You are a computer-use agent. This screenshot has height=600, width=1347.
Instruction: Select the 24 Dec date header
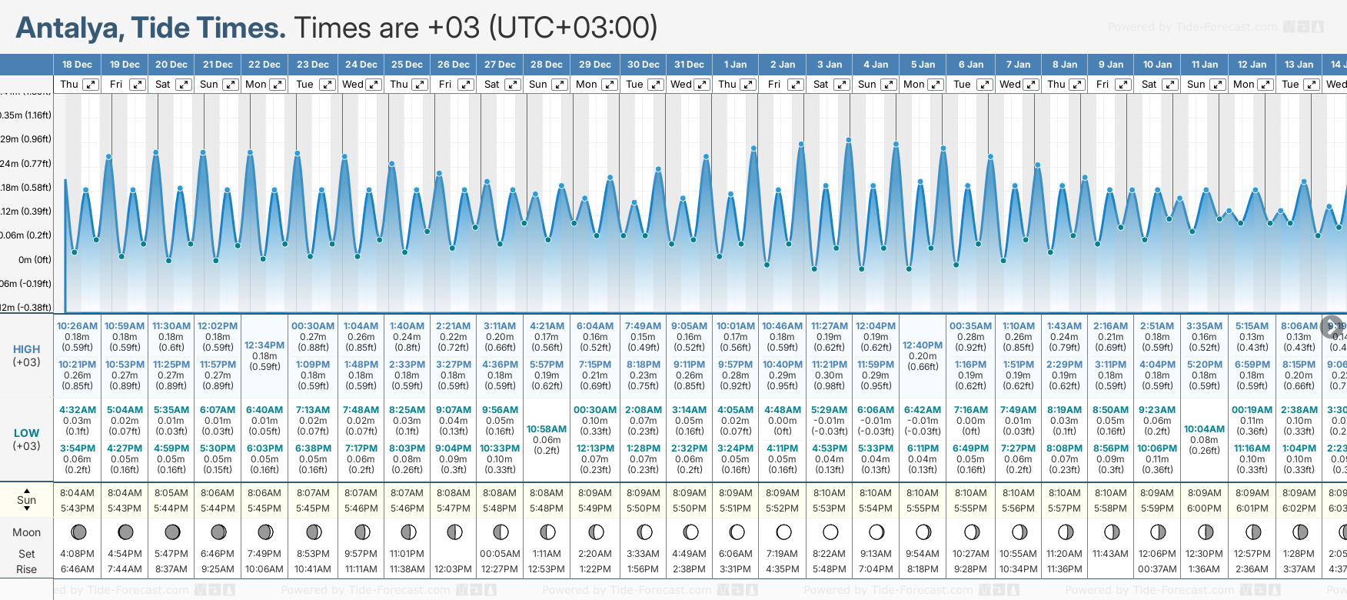click(361, 65)
